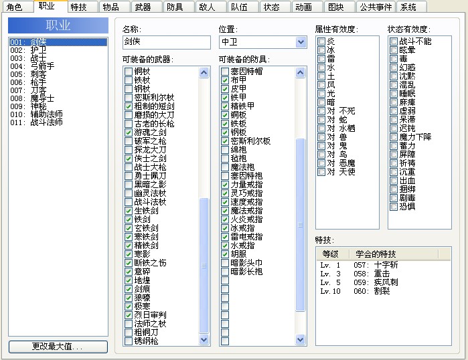Select class 010: 辅助法师
The width and height of the screenshot is (468, 360).
(x=58, y=114)
